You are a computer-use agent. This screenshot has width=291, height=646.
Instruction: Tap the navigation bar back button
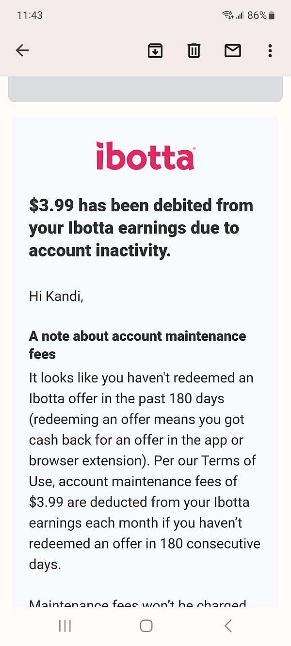click(227, 626)
